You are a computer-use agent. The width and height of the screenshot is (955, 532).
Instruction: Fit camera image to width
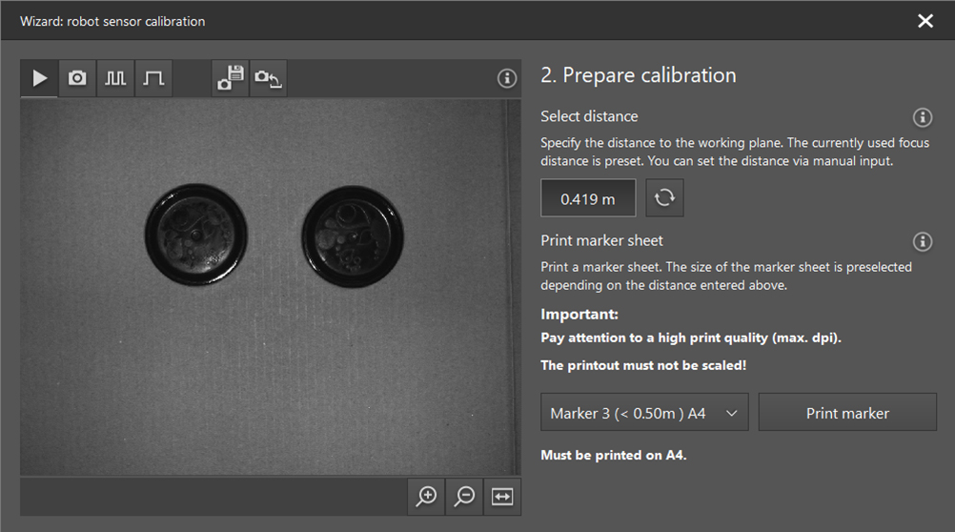click(x=502, y=496)
